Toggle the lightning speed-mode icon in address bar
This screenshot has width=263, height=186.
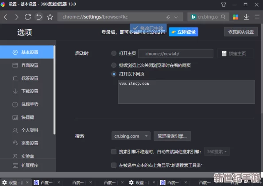(x=168, y=17)
